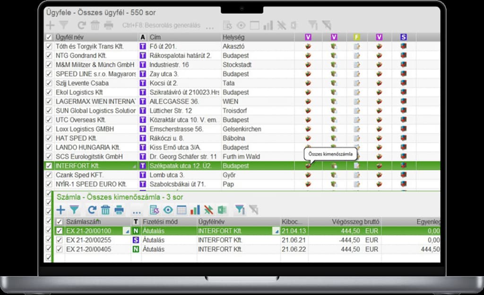Open dropdown arrow in invoice Ügyfélnév cell
The width and height of the screenshot is (484, 295).
click(276, 231)
